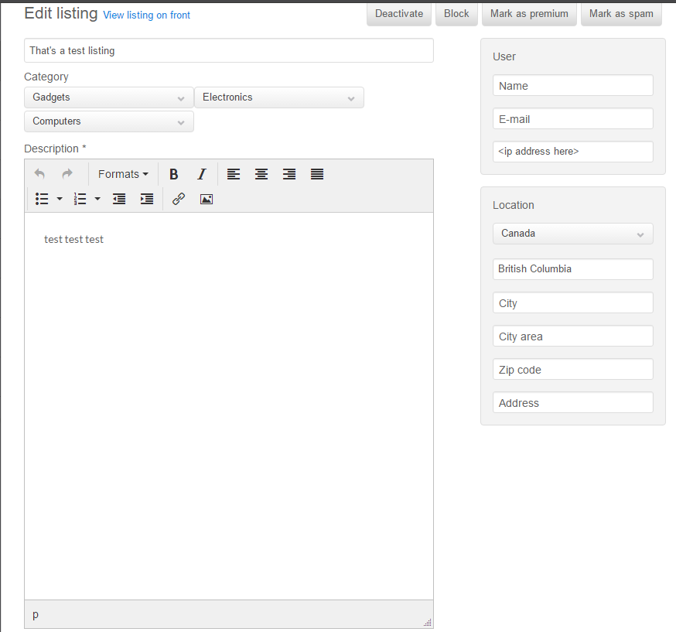
Task: Click the Block button
Action: pos(456,14)
